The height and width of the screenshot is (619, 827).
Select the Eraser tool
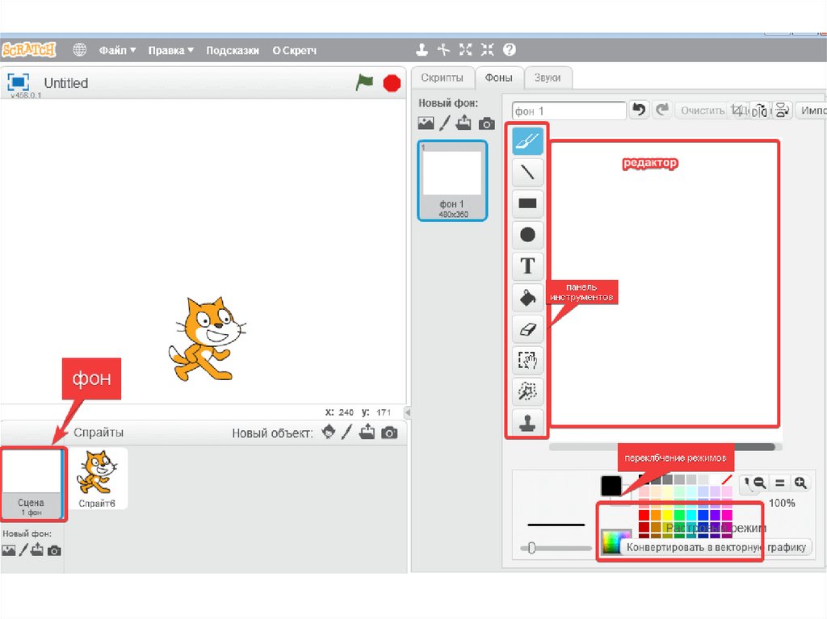[527, 328]
